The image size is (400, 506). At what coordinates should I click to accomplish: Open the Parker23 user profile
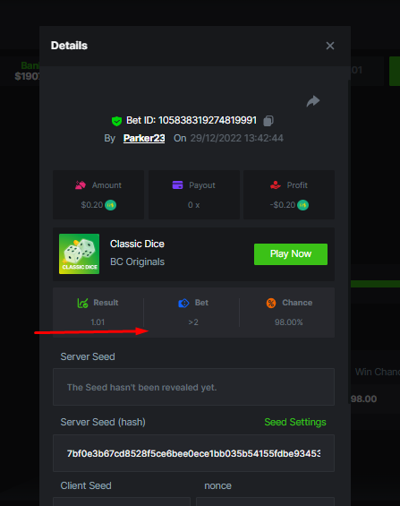point(144,138)
